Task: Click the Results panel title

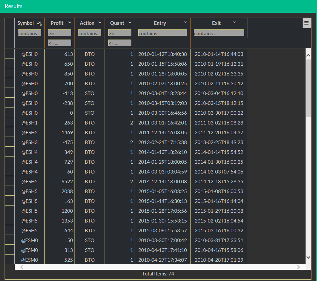Action: [13, 6]
